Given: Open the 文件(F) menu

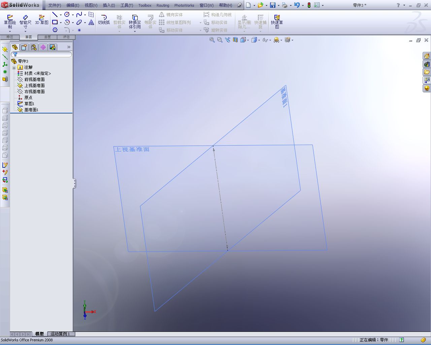Looking at the screenshot, I should tap(55, 5).
